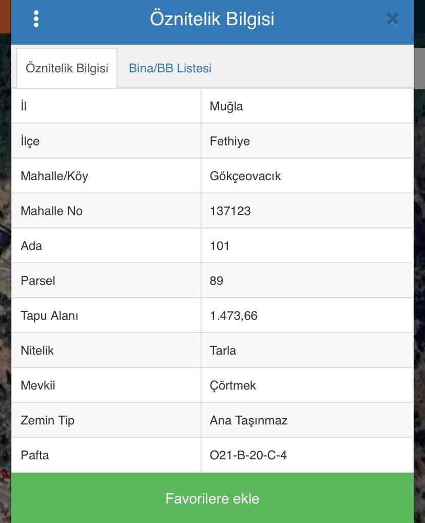This screenshot has width=425, height=523.
Task: Select the Öznitelik Bilgisi tab
Action: pyautogui.click(x=67, y=68)
